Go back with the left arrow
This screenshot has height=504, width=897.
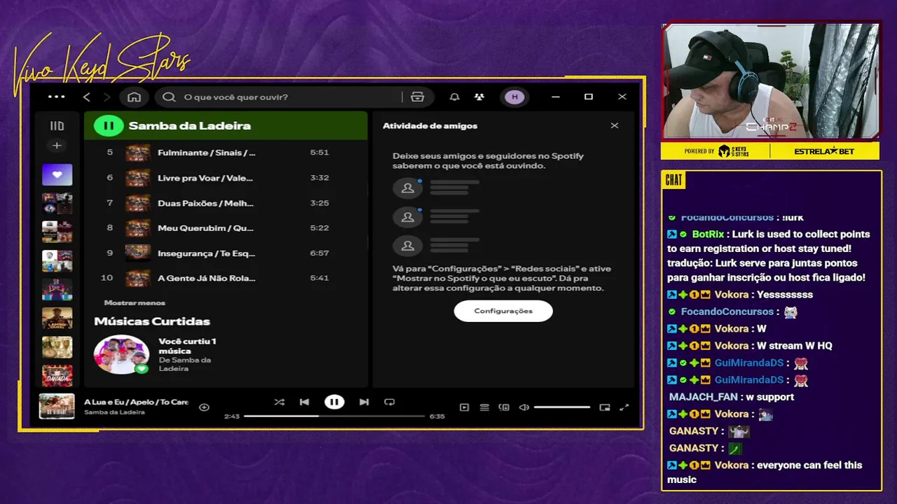87,97
